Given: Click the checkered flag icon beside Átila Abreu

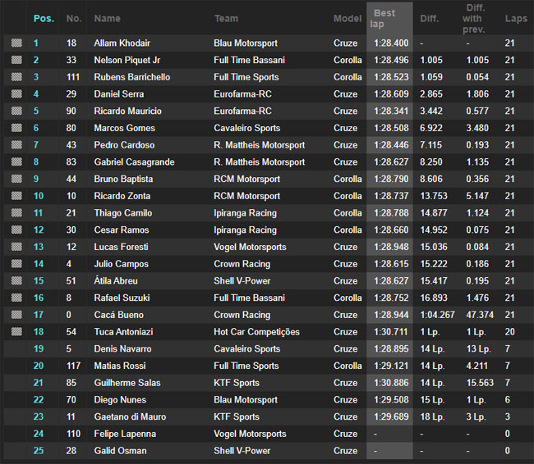Looking at the screenshot, I should coord(16,281).
